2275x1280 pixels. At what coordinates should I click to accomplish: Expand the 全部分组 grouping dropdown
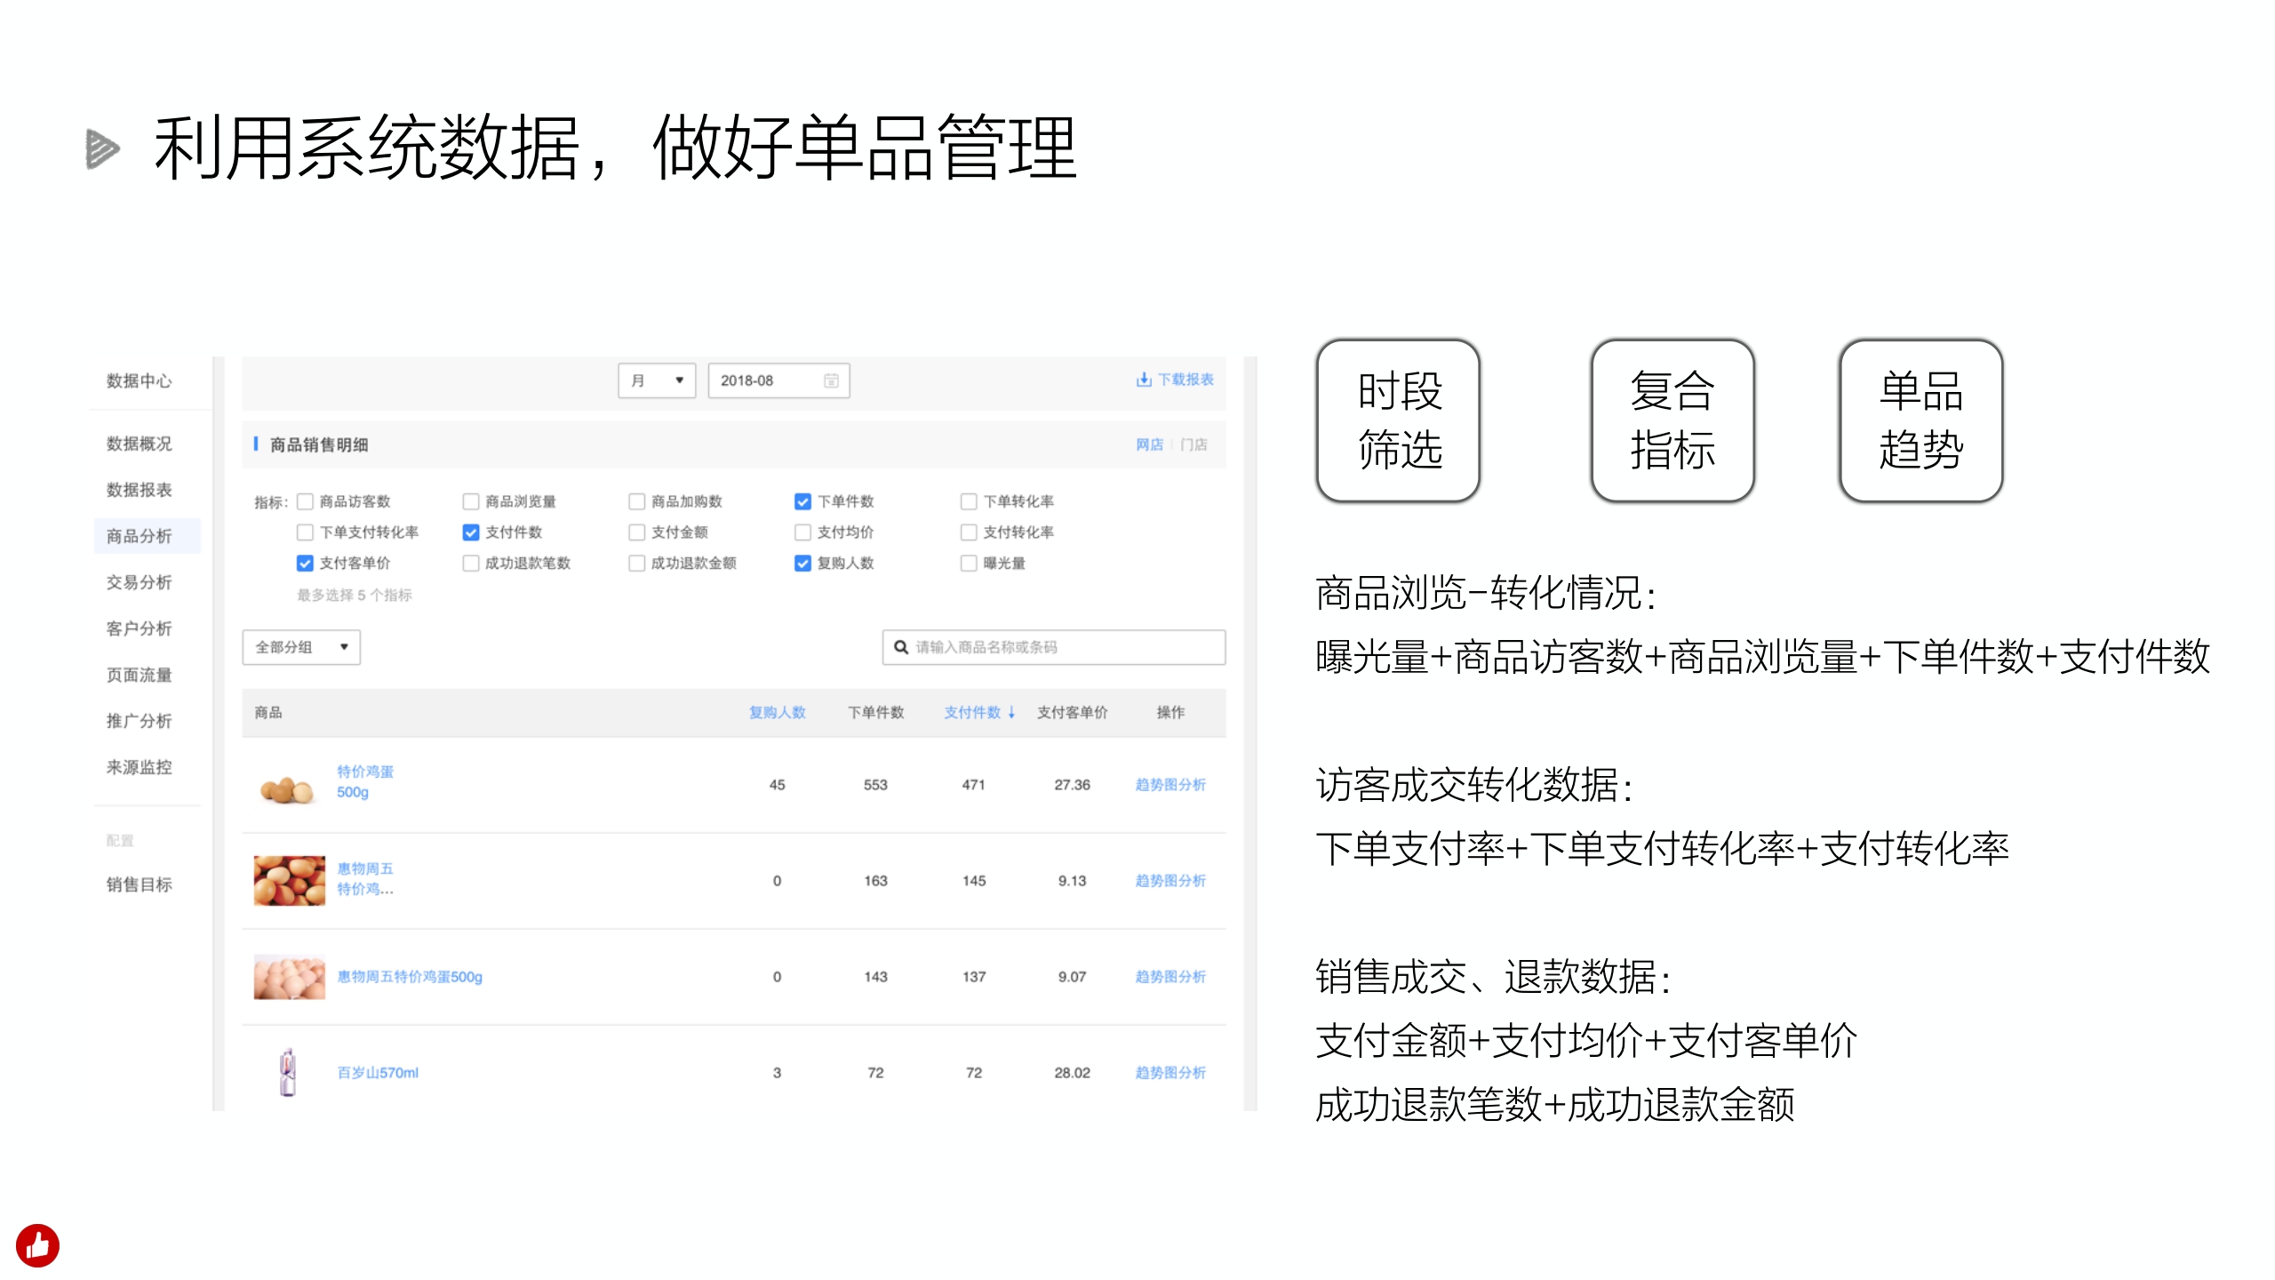coord(299,647)
